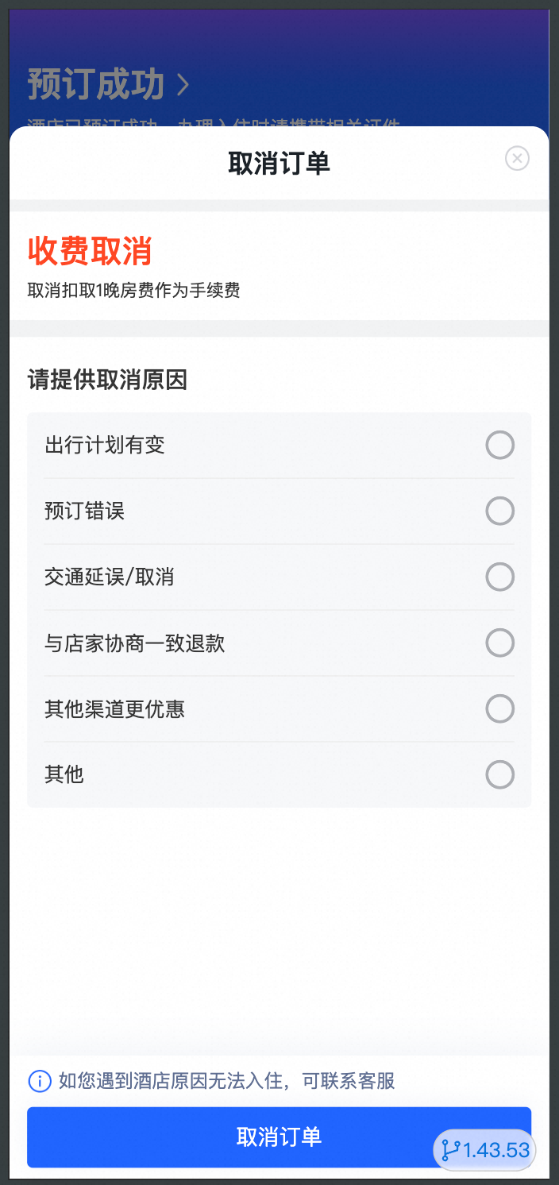
Task: Select the 出行计划有变 radio button
Action: 499,446
